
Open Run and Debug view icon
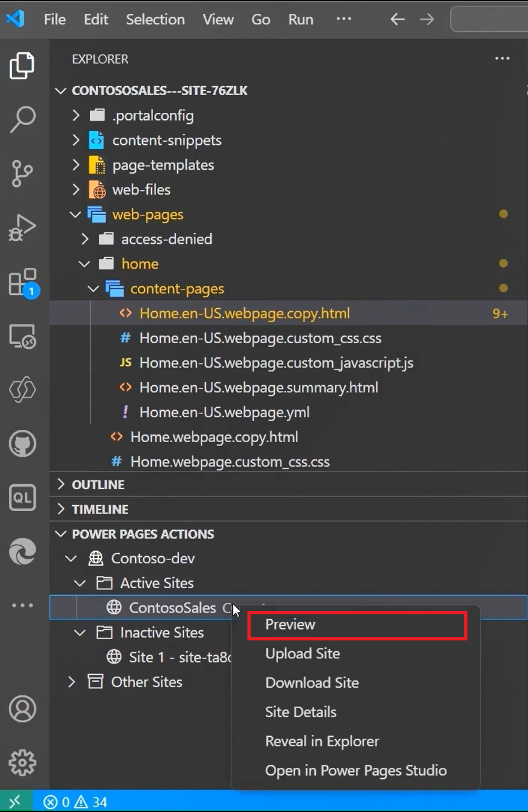(x=22, y=228)
